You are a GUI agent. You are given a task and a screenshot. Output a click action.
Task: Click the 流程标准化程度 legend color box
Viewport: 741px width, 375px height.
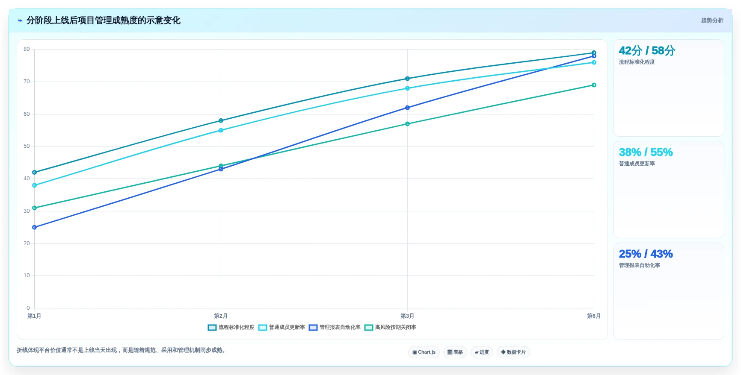tap(212, 328)
